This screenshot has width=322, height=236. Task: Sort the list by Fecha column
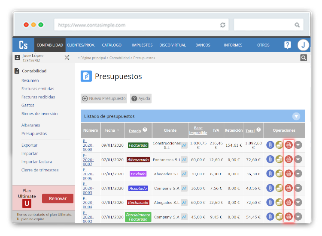click(109, 130)
